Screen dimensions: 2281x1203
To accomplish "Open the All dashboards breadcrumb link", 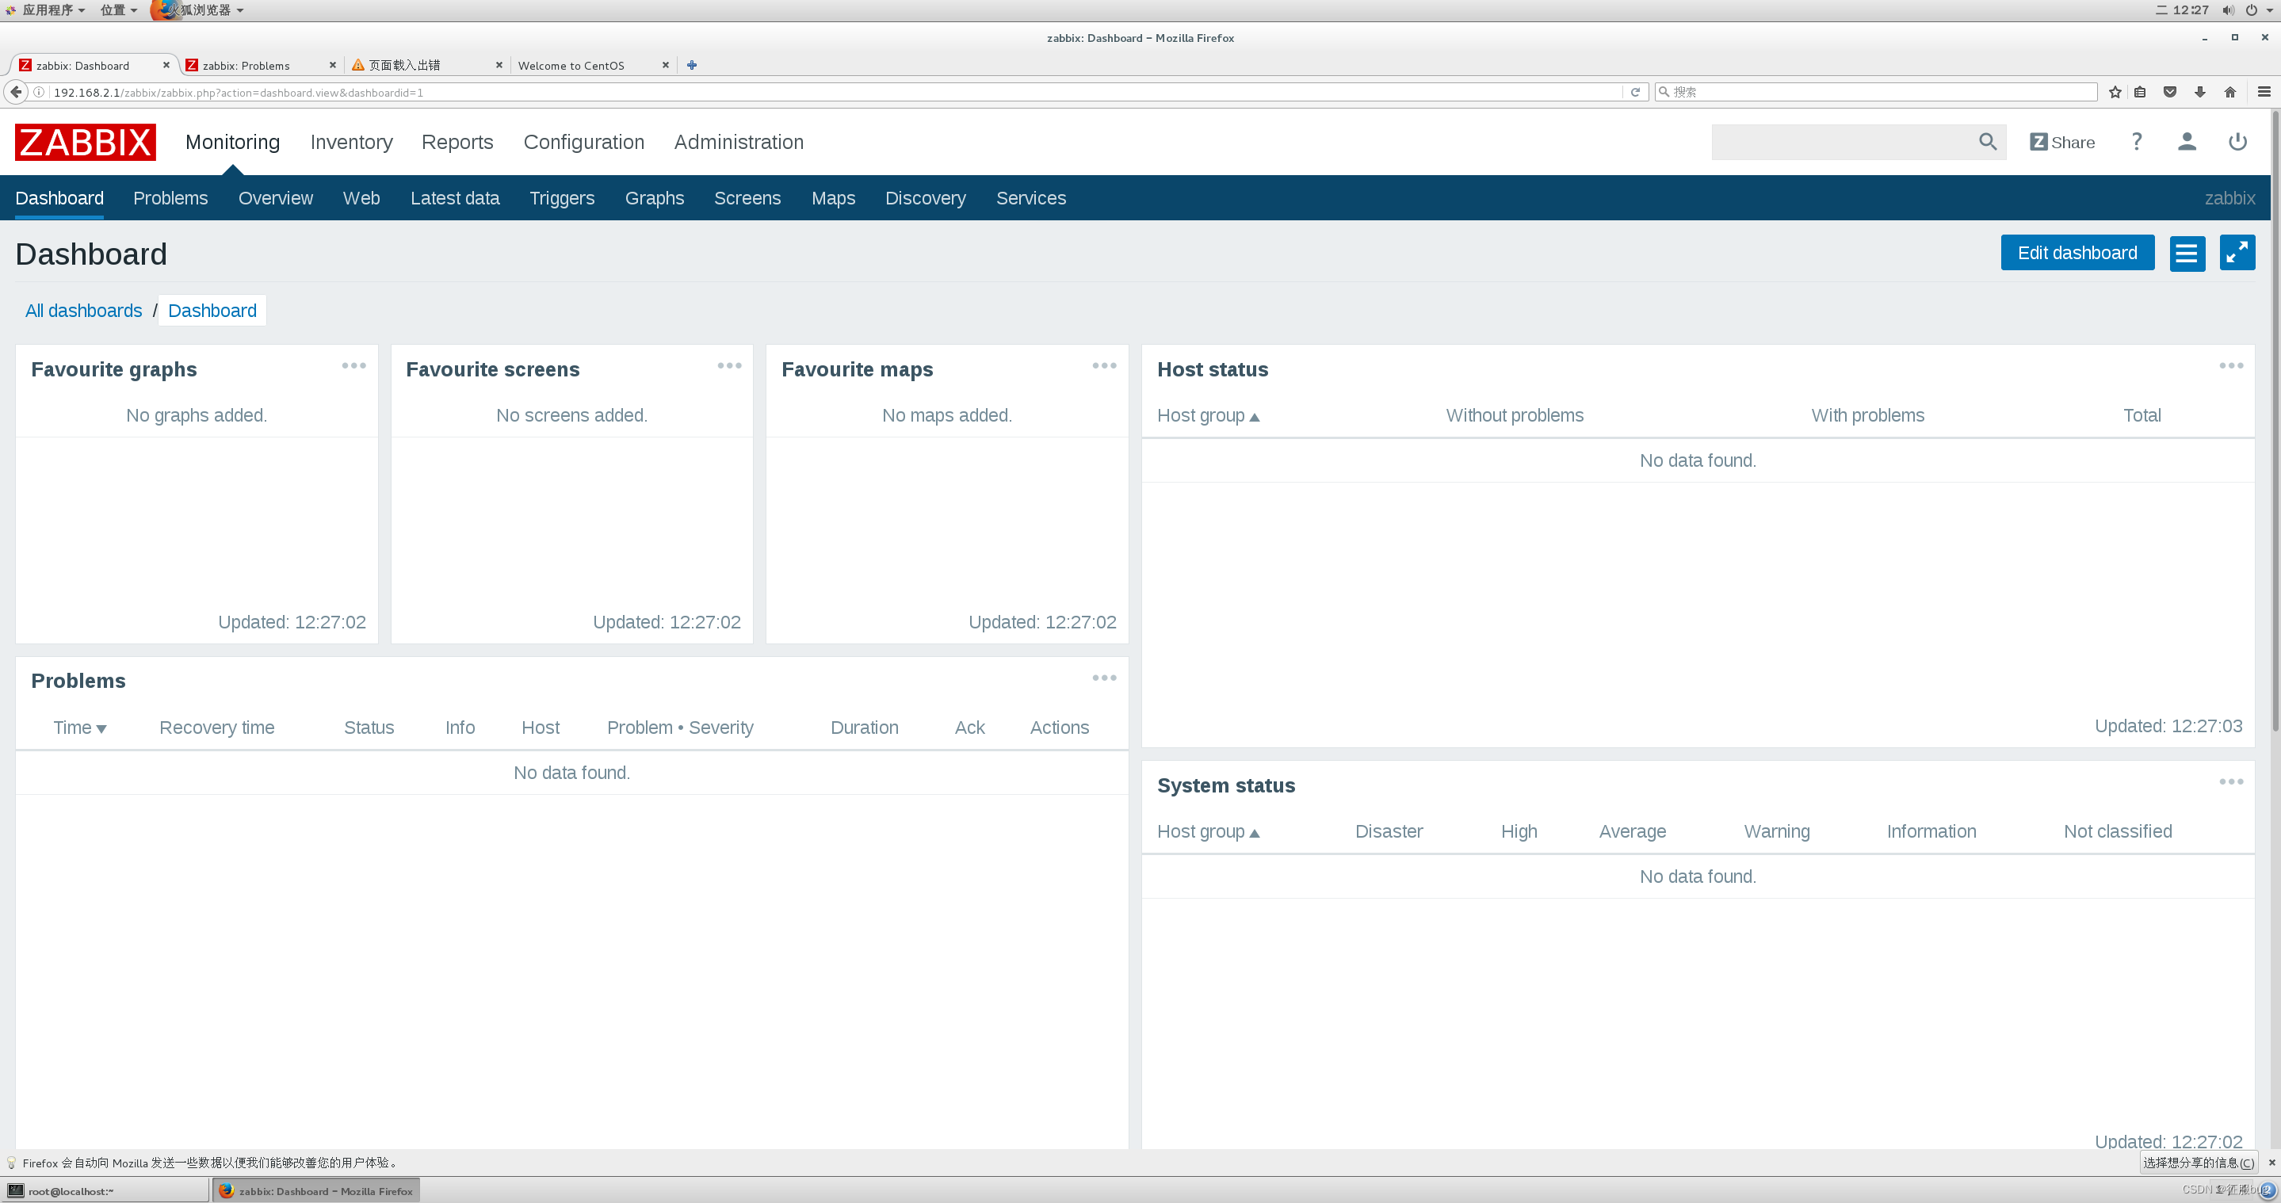I will pos(83,311).
